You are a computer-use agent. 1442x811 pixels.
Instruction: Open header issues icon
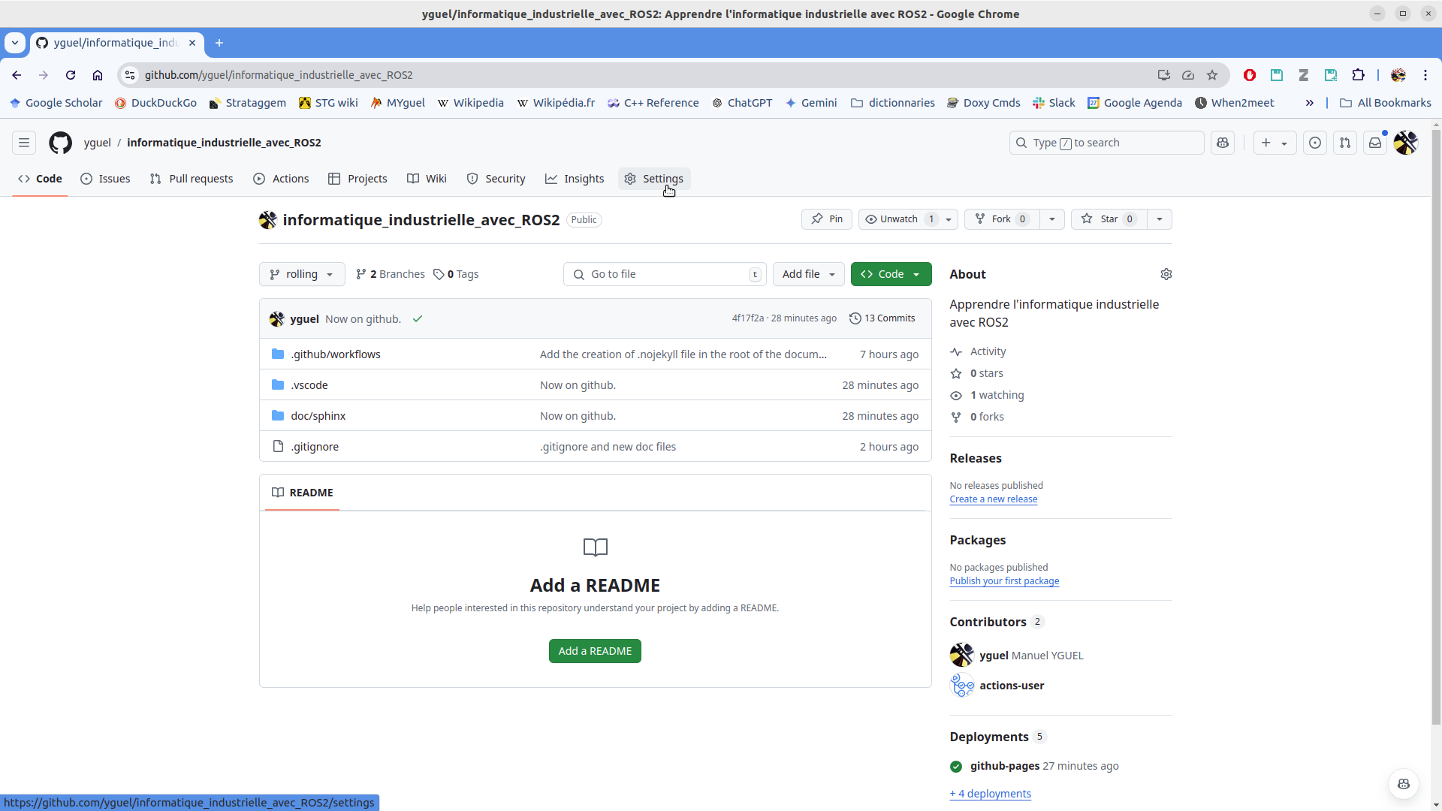(1315, 143)
